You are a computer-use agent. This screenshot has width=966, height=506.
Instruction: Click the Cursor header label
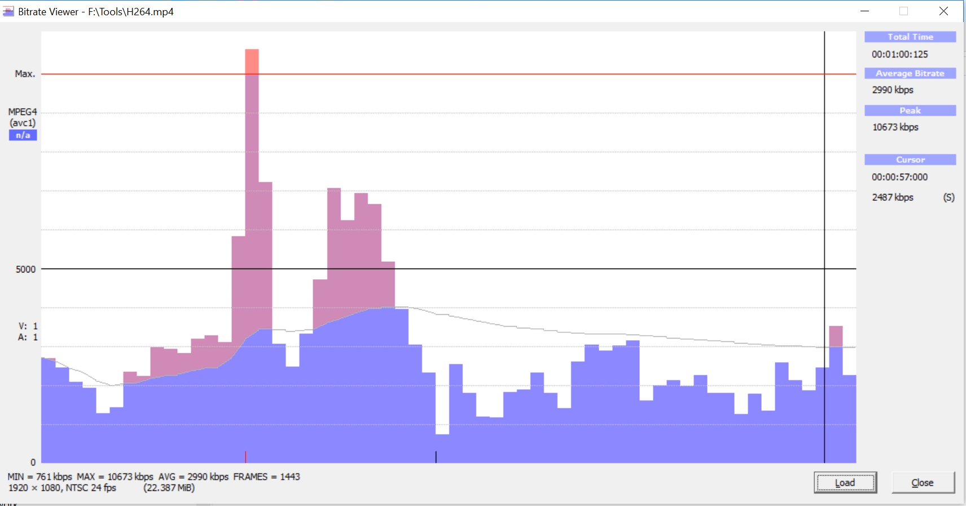pos(910,160)
